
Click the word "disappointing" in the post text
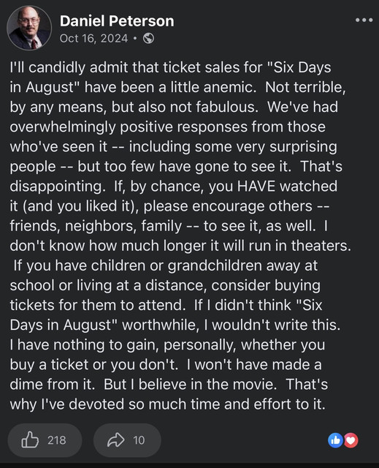(x=56, y=187)
